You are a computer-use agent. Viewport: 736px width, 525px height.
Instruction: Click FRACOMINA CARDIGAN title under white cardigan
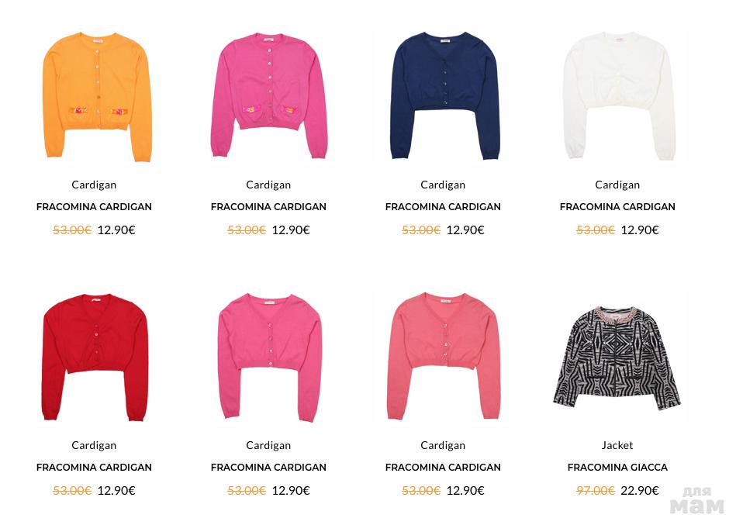coord(617,207)
